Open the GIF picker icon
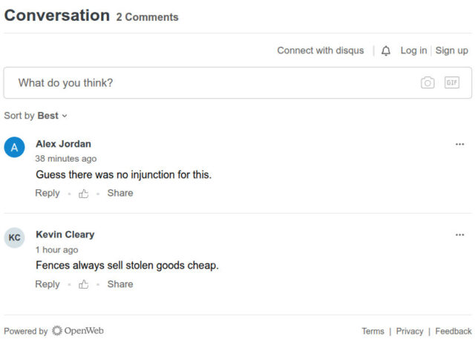The image size is (475, 348). [452, 83]
